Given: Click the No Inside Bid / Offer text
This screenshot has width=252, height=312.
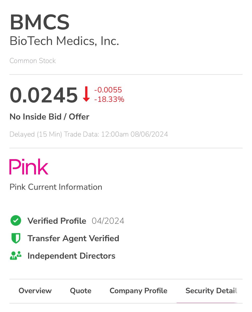Looking at the screenshot, I should [49, 117].
